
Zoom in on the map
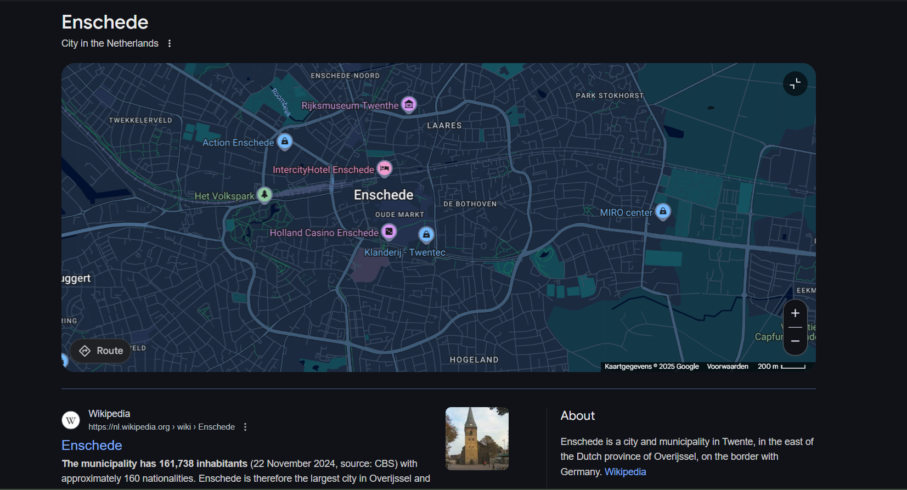point(795,313)
